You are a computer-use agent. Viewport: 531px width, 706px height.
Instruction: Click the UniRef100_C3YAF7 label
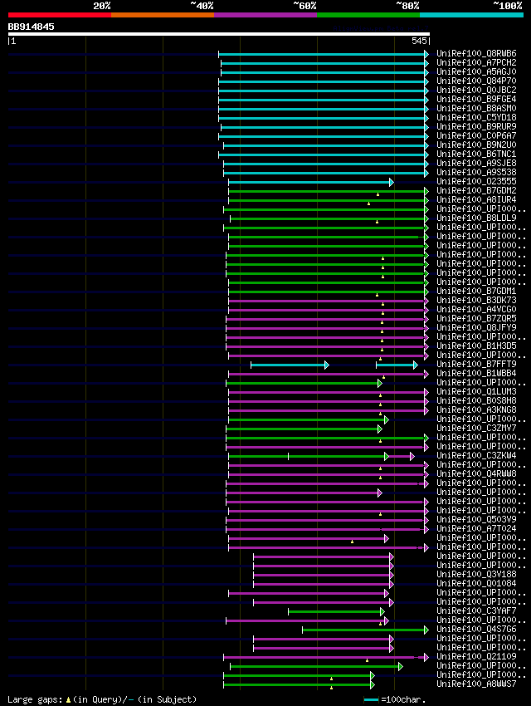click(476, 611)
